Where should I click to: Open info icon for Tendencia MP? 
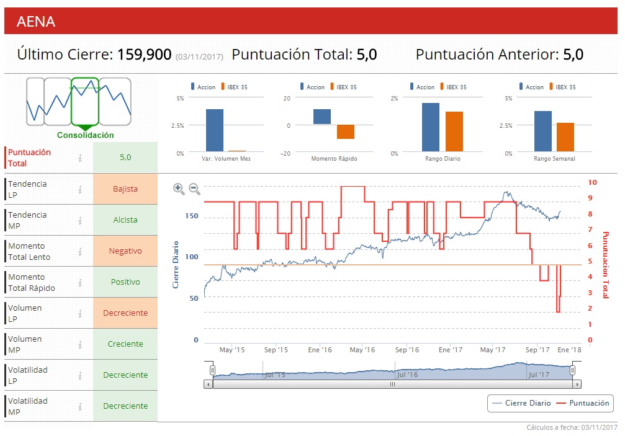coord(80,221)
